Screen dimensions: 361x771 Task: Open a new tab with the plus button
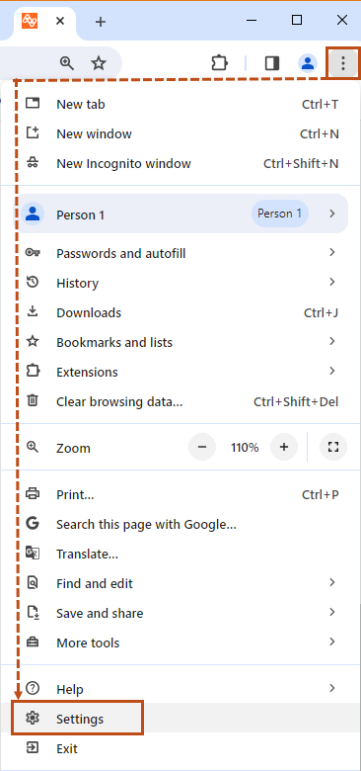[100, 21]
